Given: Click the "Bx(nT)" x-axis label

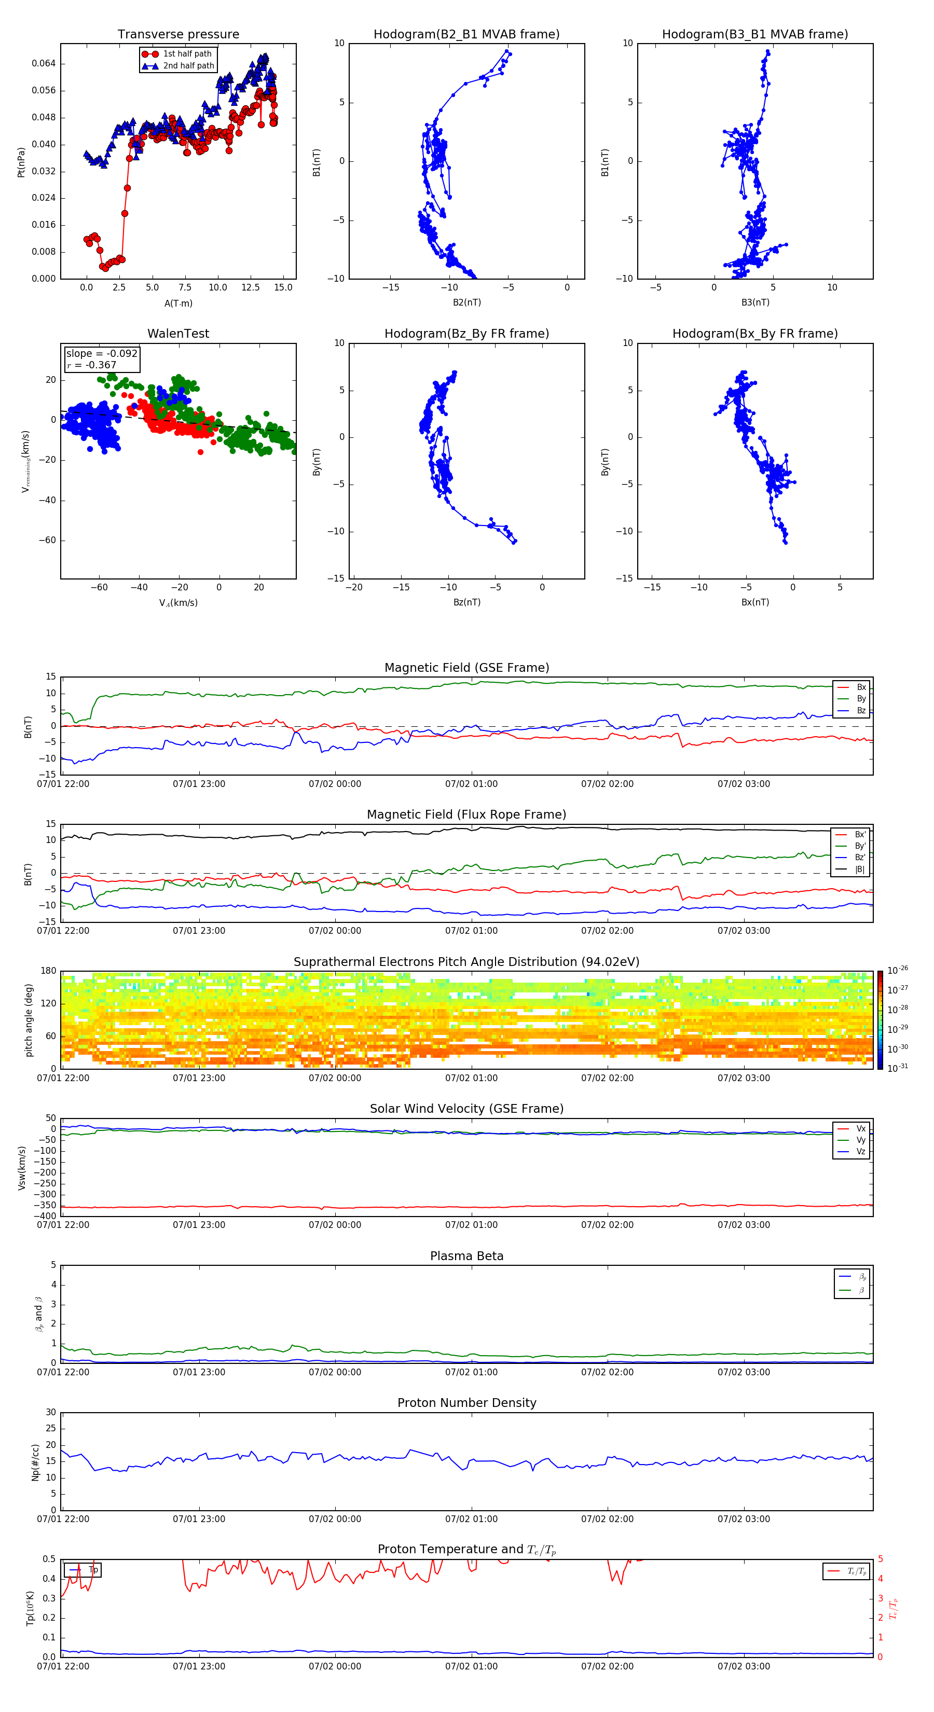Looking at the screenshot, I should tap(755, 602).
